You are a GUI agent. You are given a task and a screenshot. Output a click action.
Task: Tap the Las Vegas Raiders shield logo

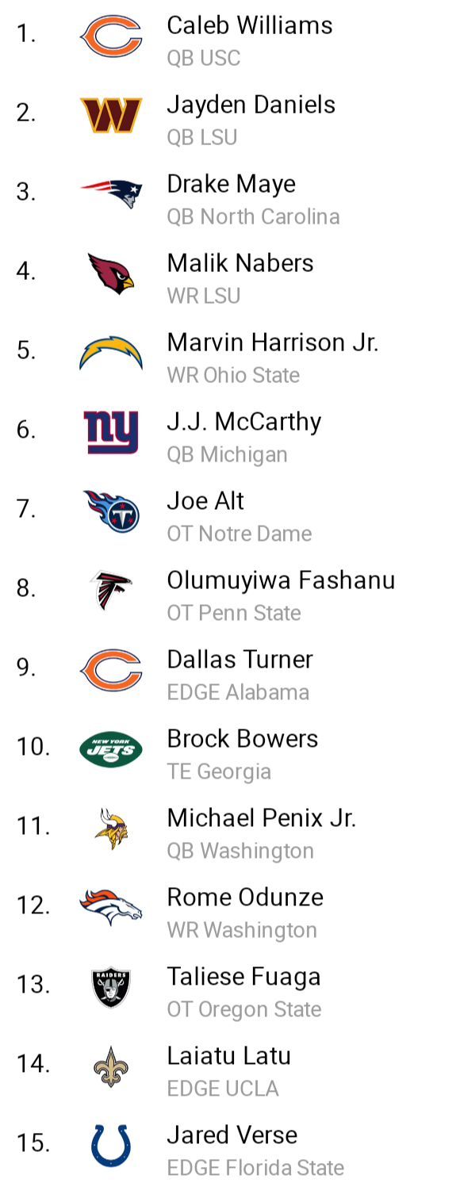[x=111, y=987]
